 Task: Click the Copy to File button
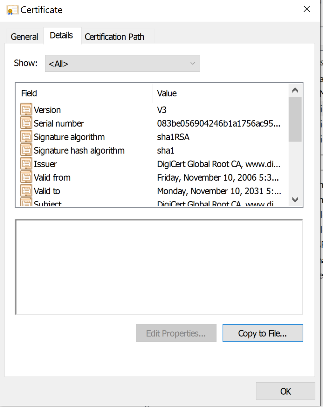click(263, 333)
